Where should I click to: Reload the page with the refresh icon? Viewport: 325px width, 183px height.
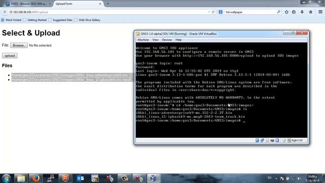point(213,12)
